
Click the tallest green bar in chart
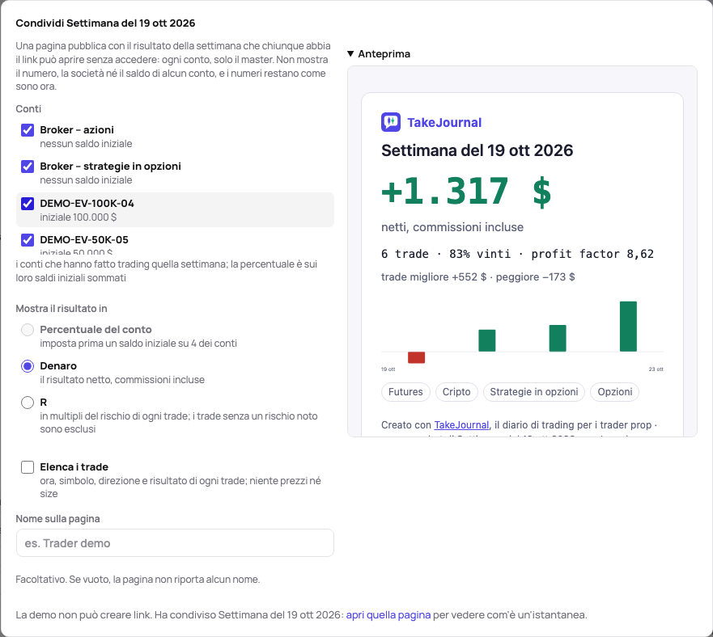tap(628, 327)
